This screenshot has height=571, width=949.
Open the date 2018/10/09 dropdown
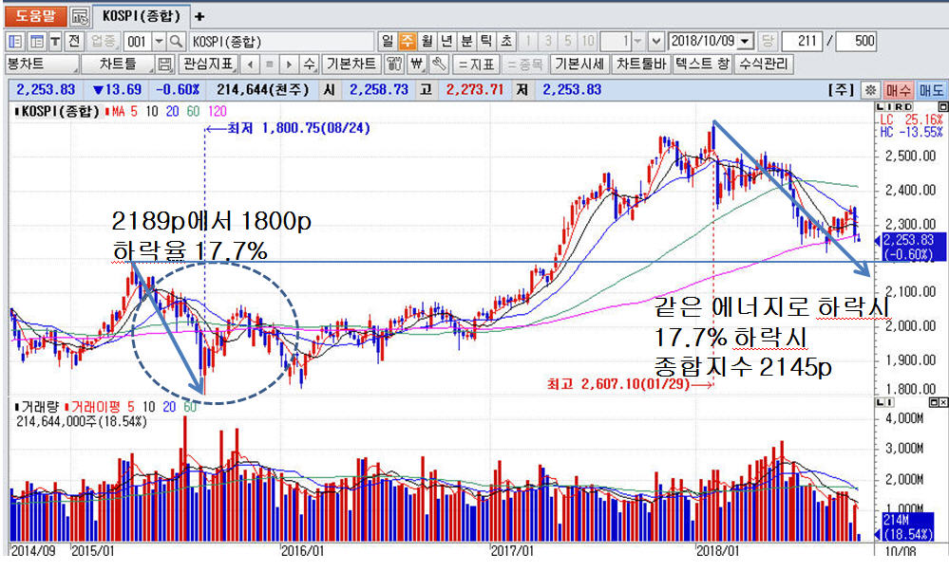point(745,41)
